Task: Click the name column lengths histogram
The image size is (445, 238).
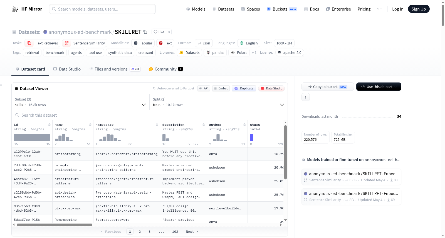Action: click(73, 138)
